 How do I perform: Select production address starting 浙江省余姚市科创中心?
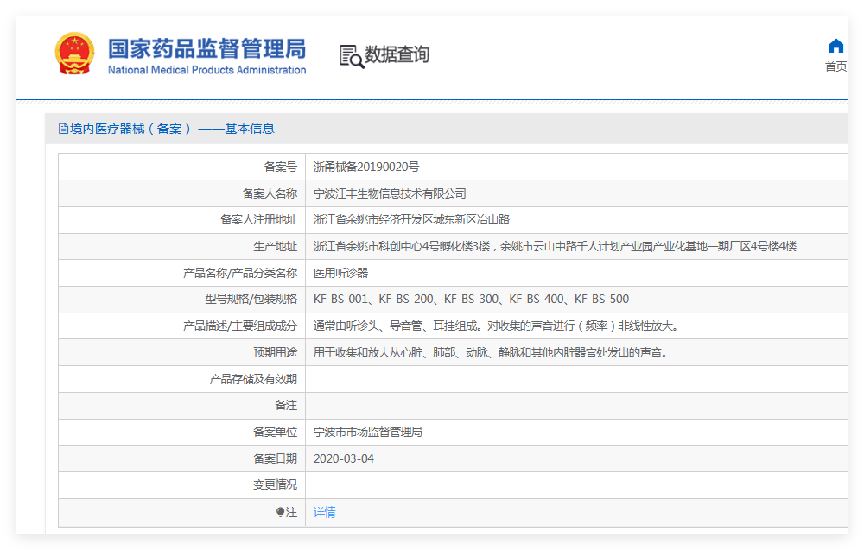click(x=555, y=246)
